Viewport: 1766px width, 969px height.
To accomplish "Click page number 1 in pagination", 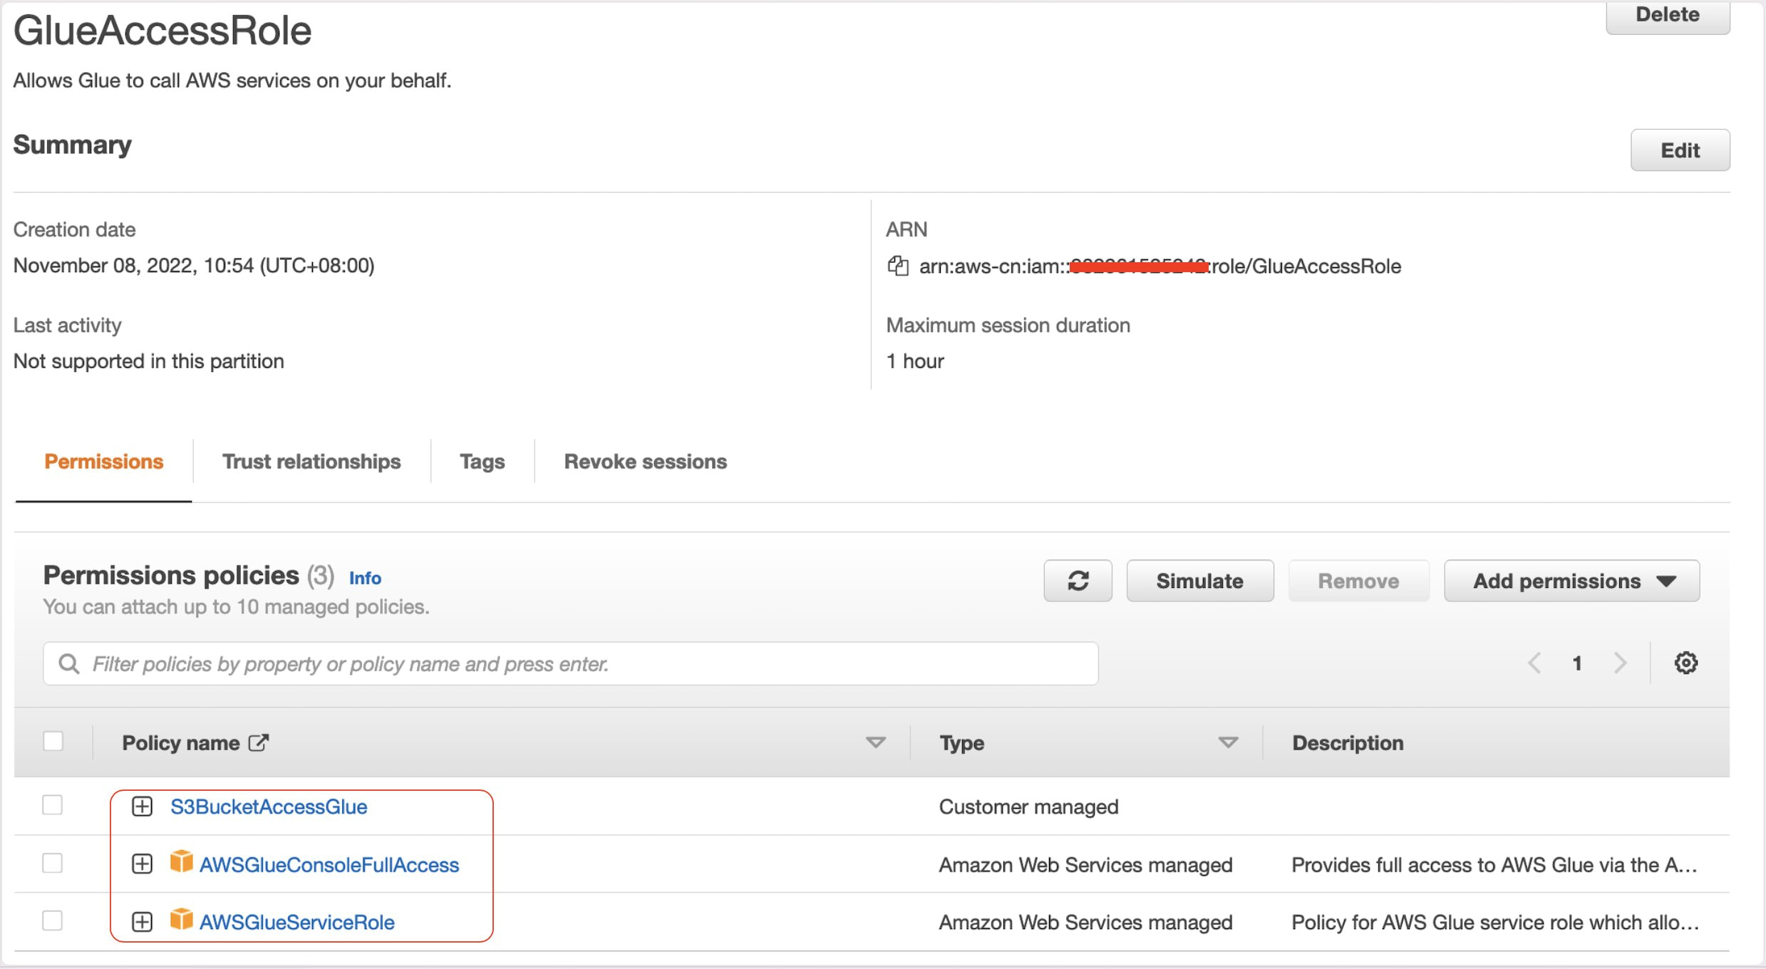I will 1577,663.
